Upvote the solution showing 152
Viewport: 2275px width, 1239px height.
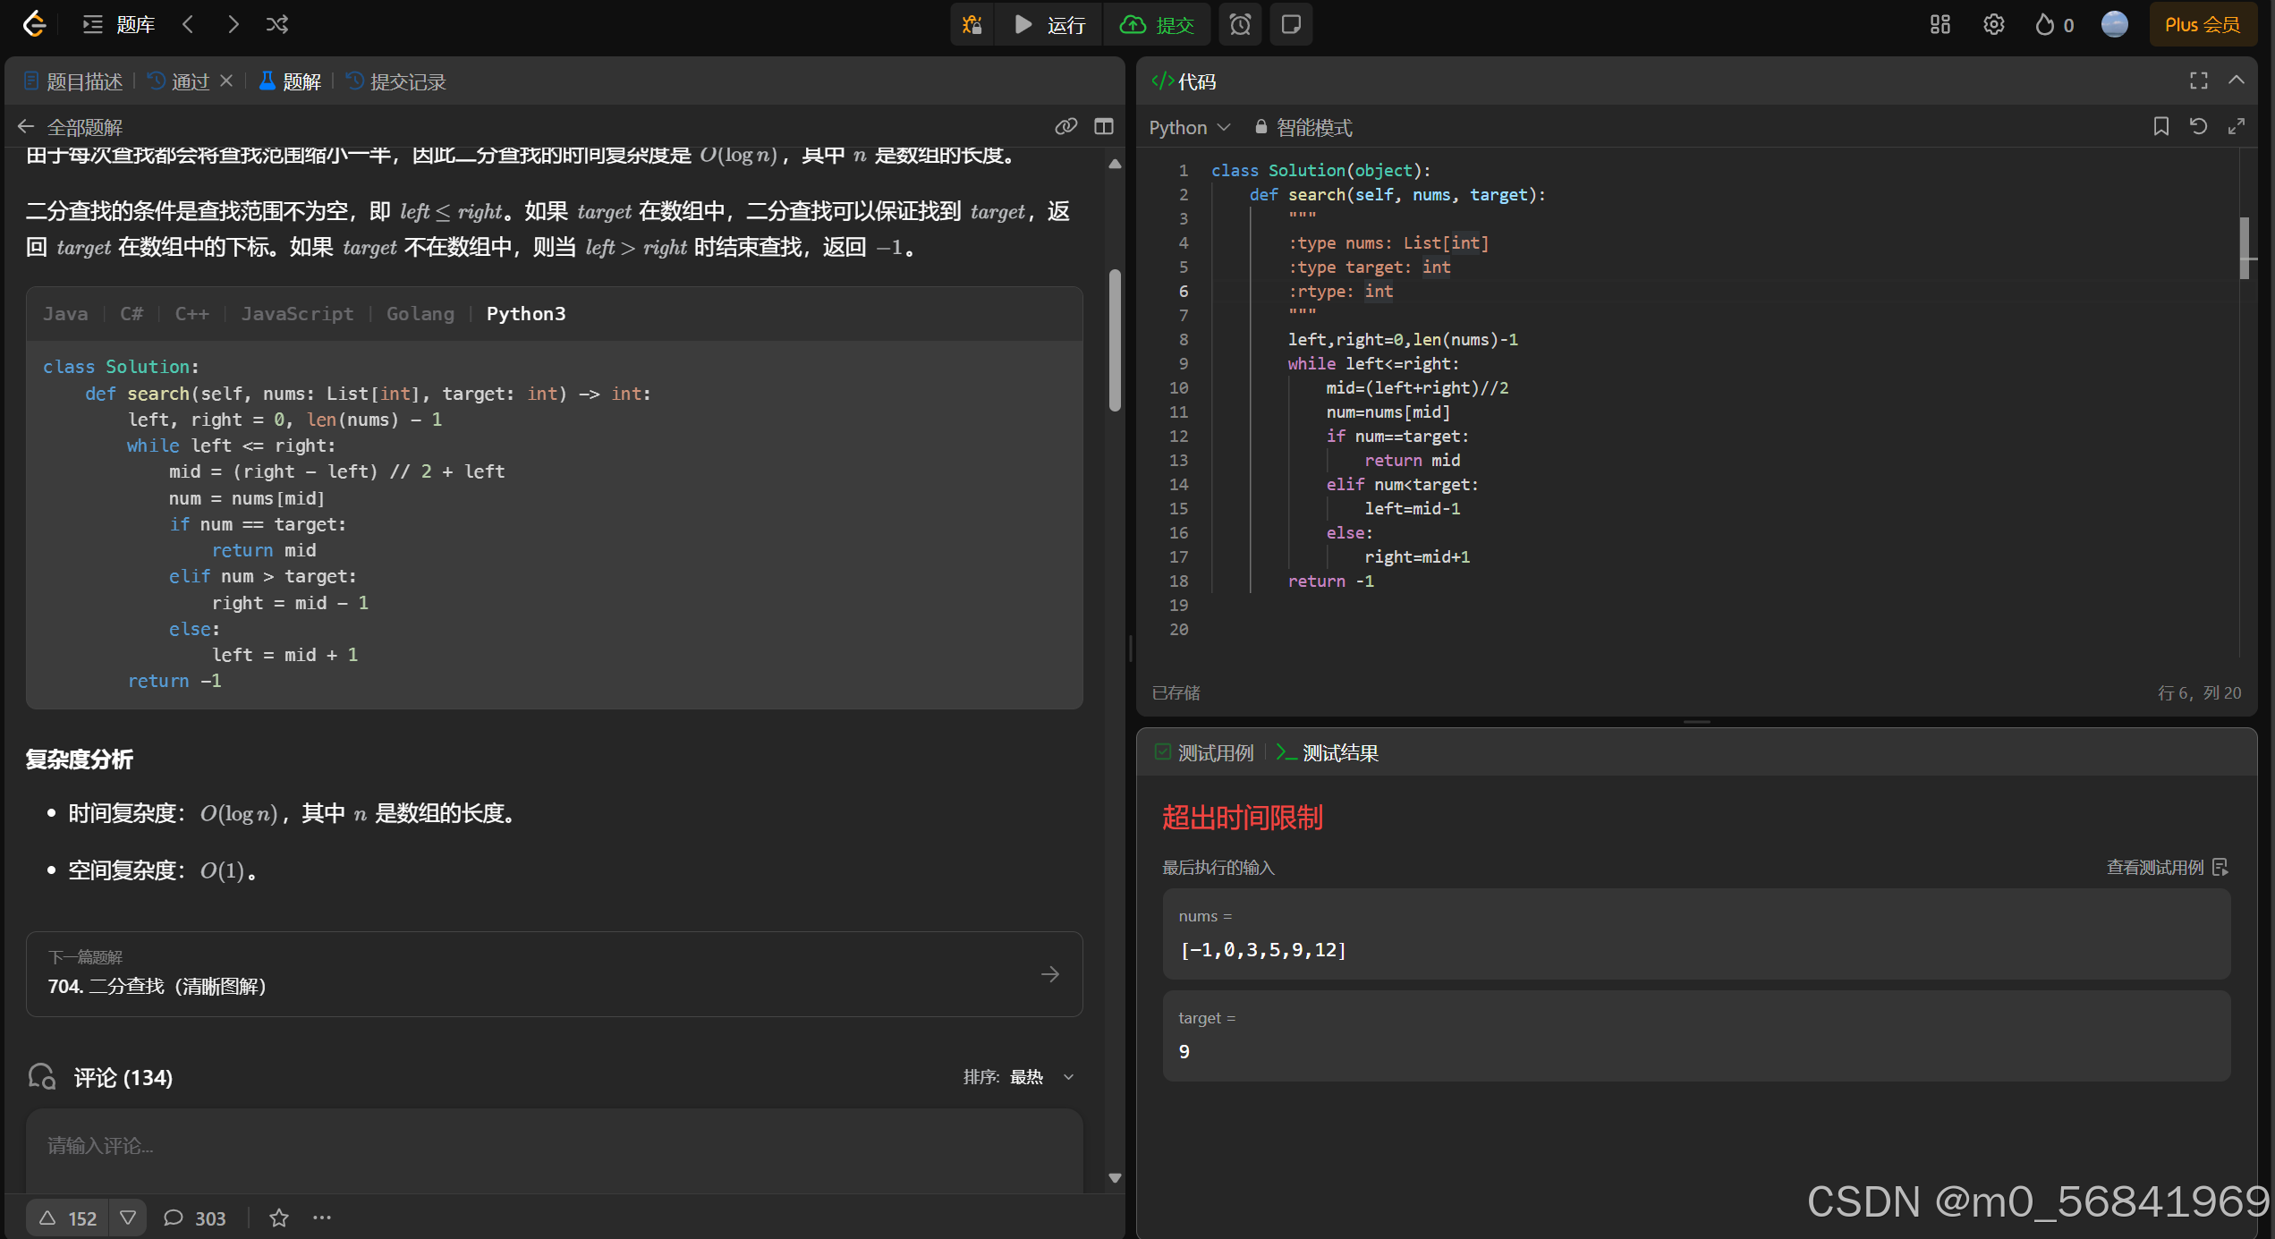click(x=67, y=1218)
